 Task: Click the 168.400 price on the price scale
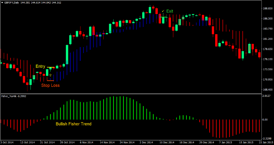(x=267, y=90)
